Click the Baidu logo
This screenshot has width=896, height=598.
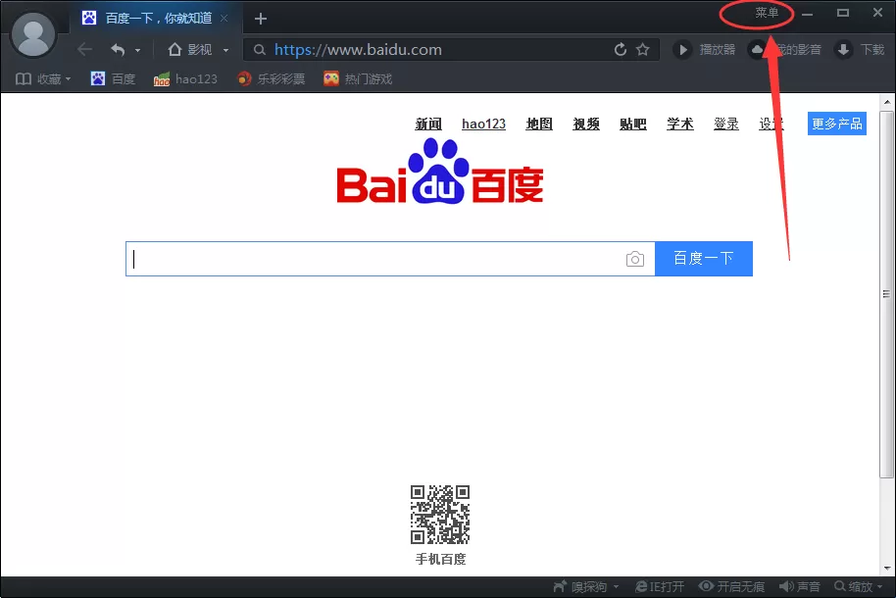point(440,172)
